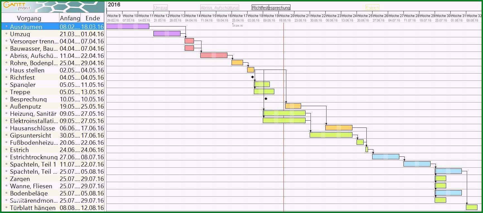The height and width of the screenshot is (213, 483).
Task: Click end date 18.03.16 of Ausräumen
Action: tap(92, 27)
